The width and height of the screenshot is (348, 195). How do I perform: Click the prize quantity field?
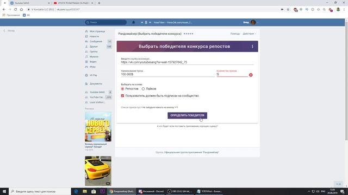(232, 75)
